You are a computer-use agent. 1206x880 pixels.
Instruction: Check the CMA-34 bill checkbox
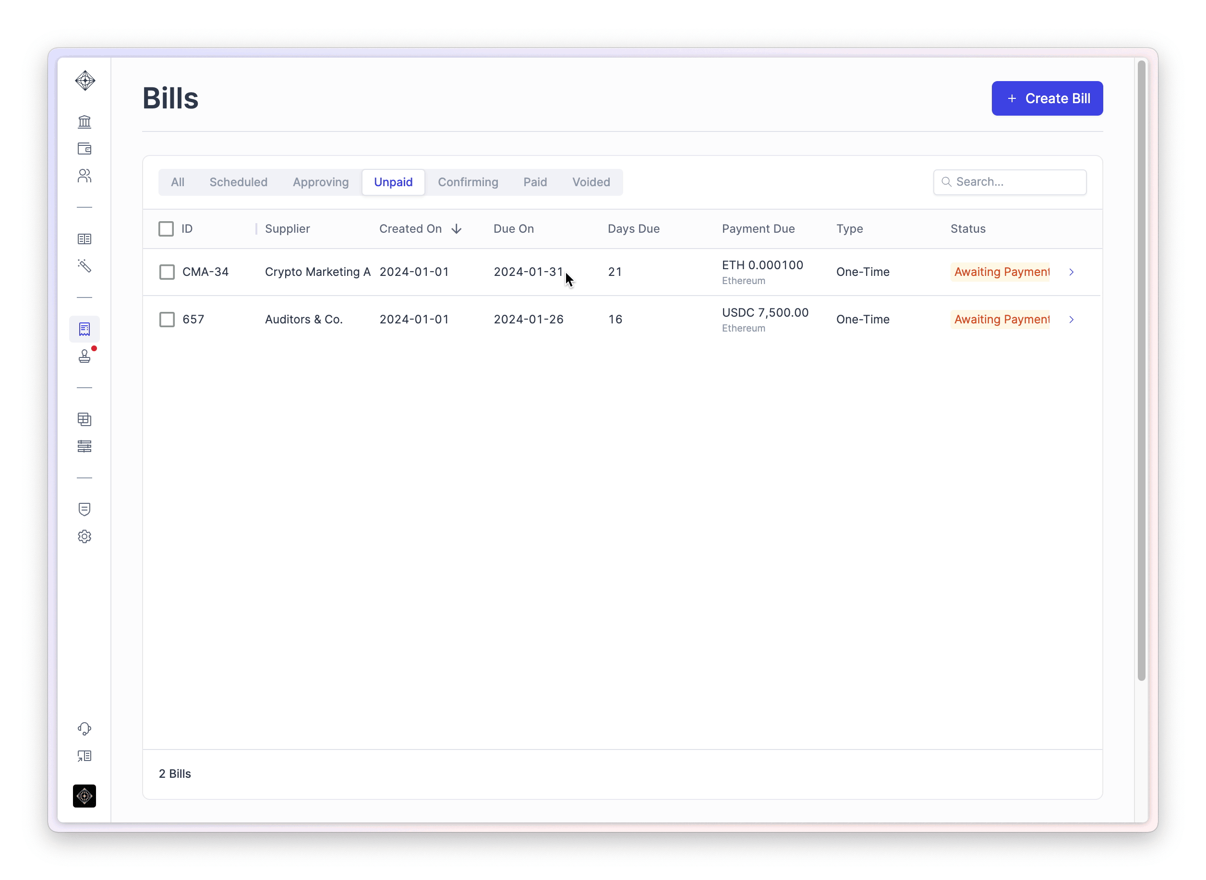tap(167, 272)
